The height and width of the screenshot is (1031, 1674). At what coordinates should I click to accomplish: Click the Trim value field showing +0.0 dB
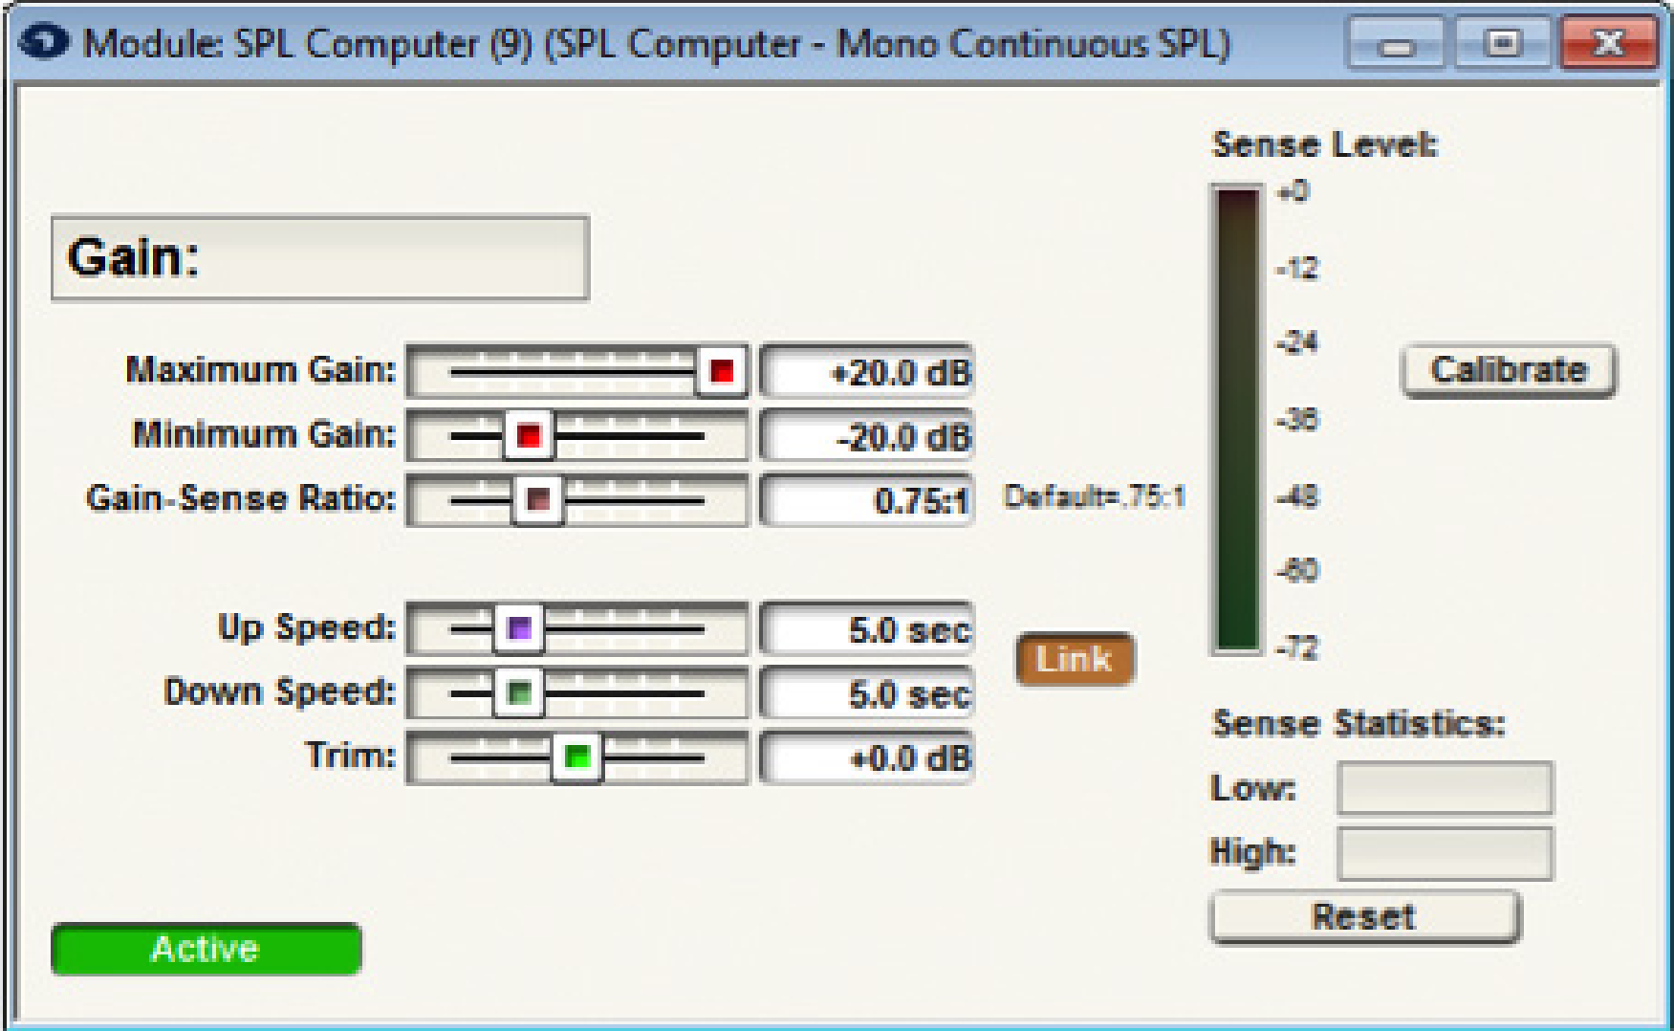click(x=865, y=757)
